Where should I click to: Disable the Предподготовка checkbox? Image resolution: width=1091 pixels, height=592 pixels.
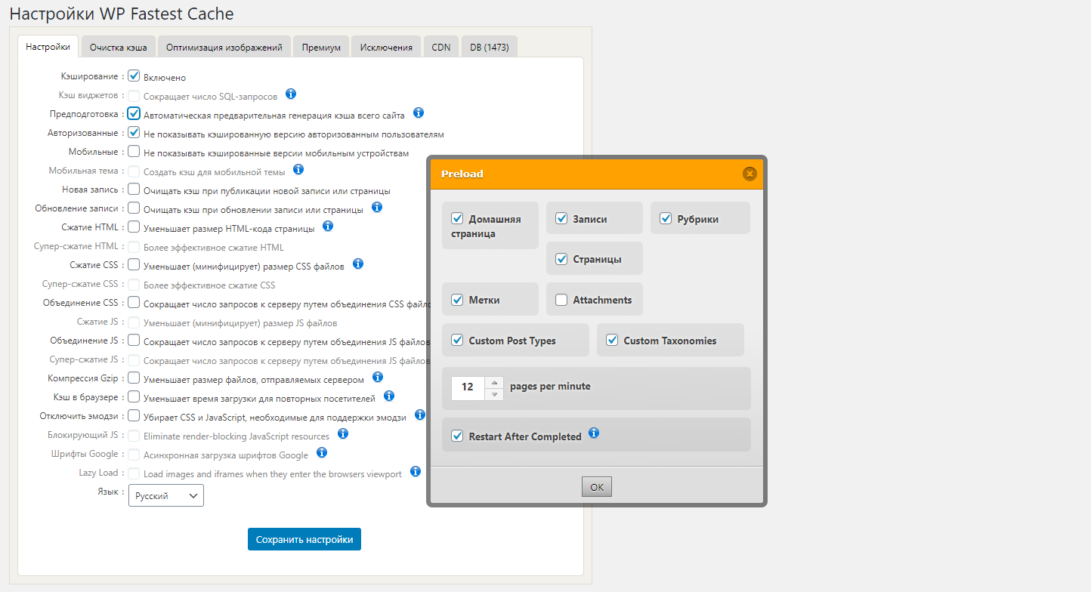[134, 114]
